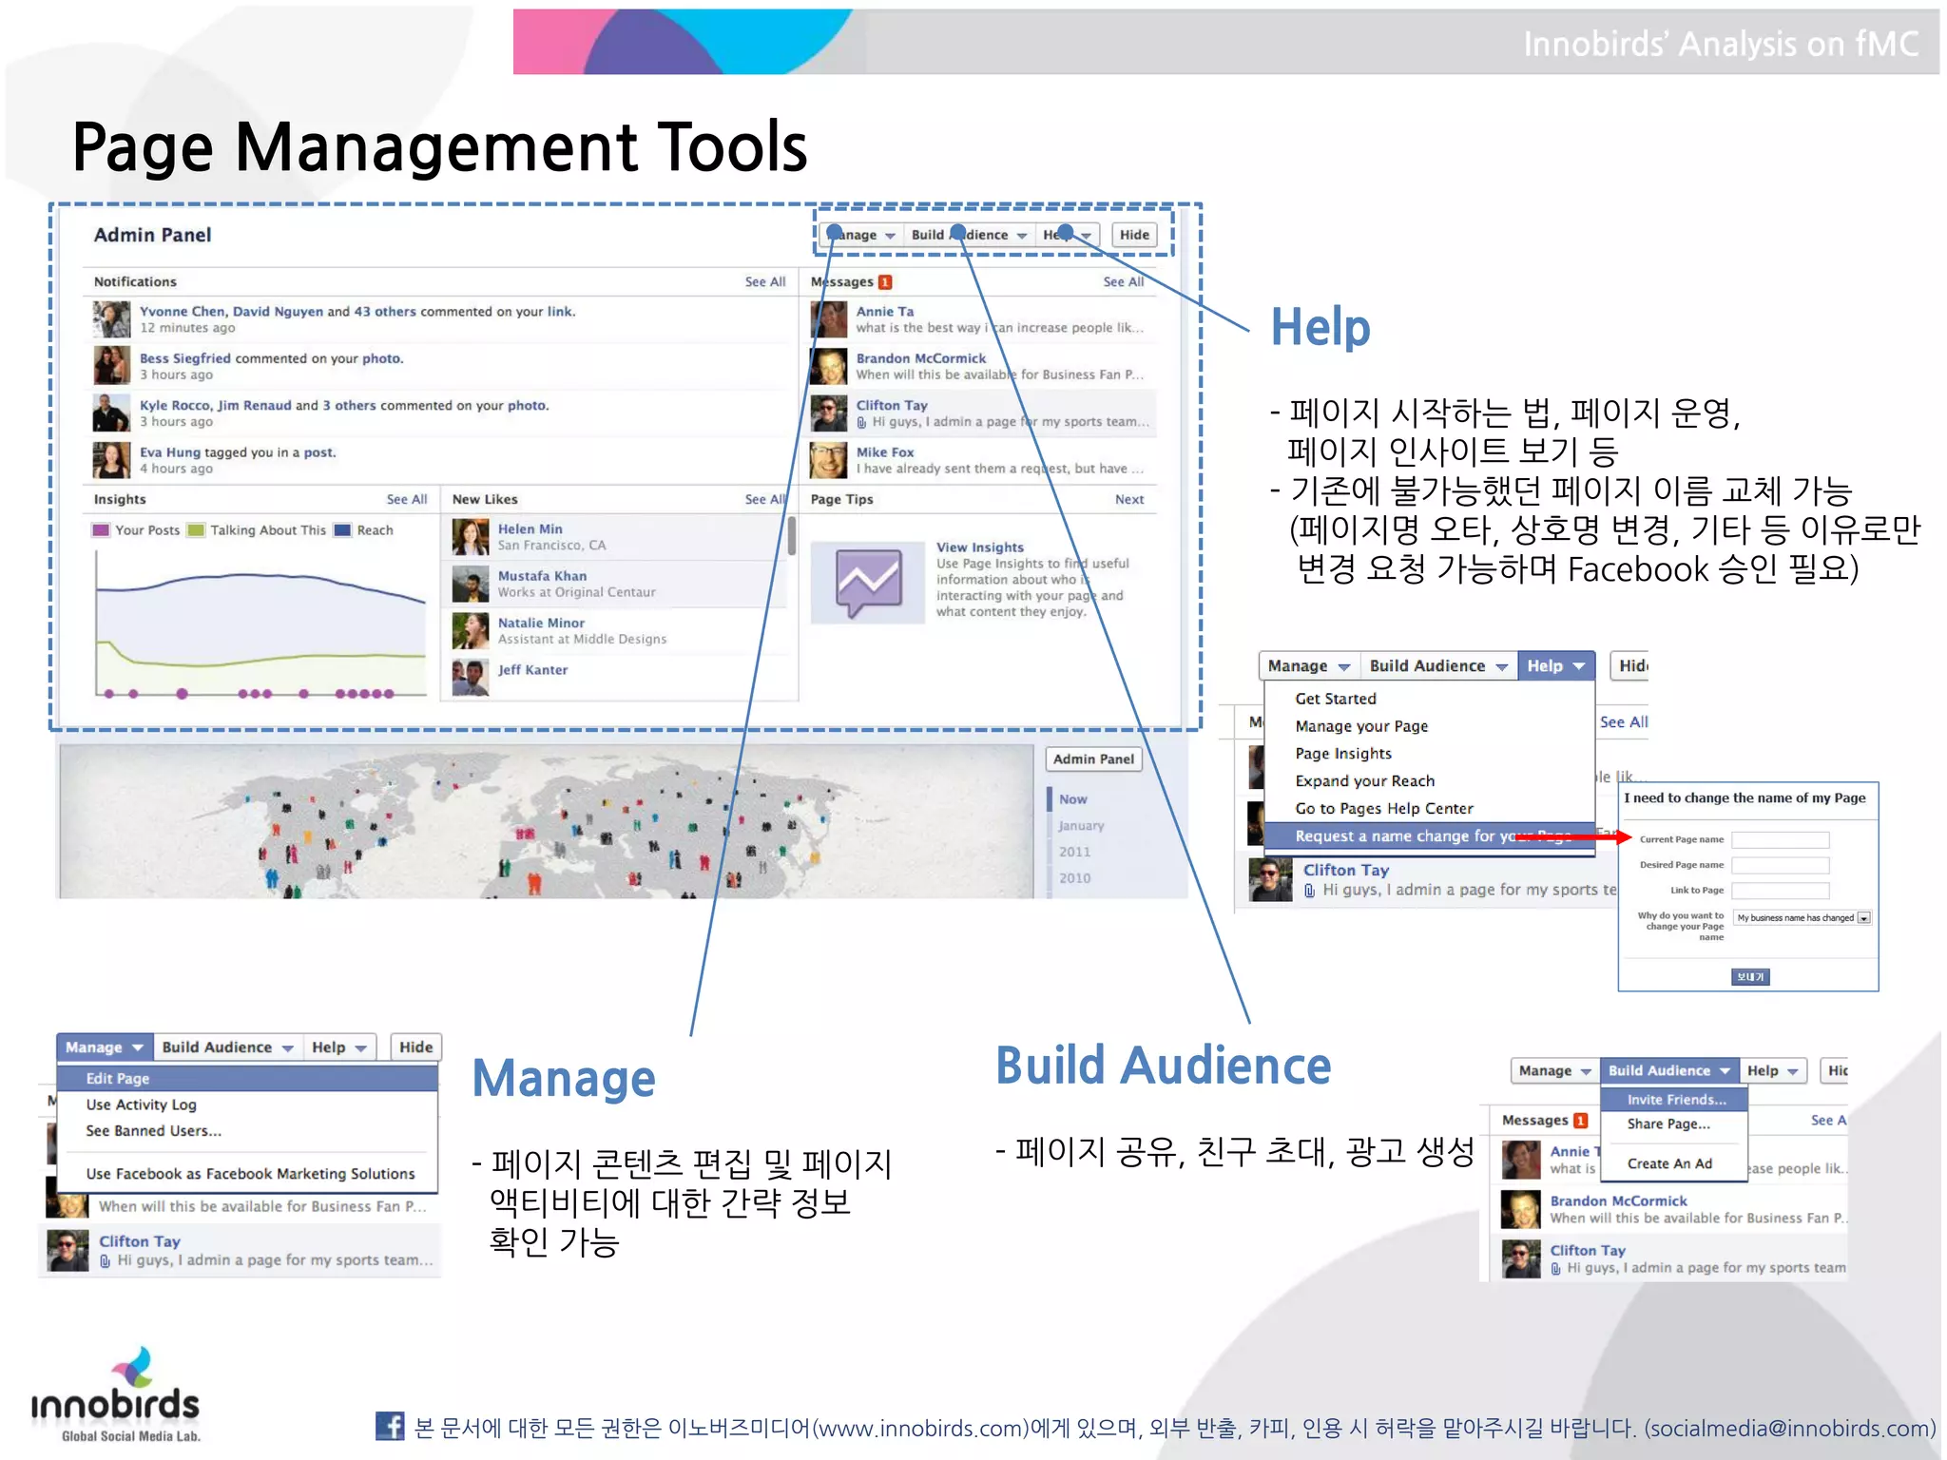Select Use Activity Log menu item
This screenshot has width=1947, height=1460.
[247, 1105]
